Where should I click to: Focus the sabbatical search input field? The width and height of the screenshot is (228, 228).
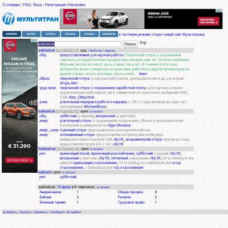point(80,44)
